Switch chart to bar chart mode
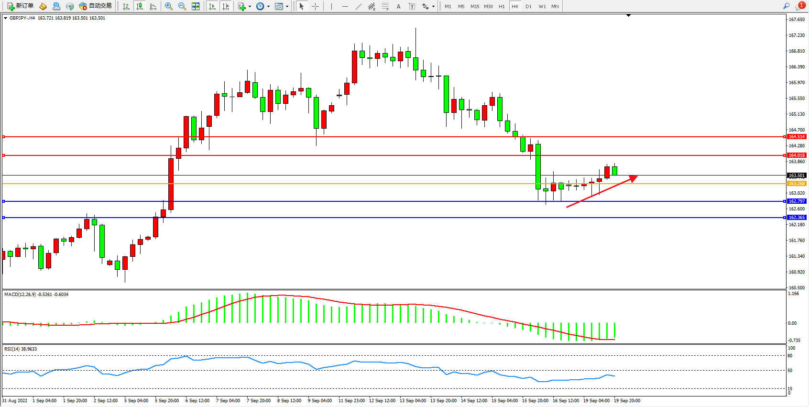Viewport: 809px width, 407px height. [x=126, y=6]
